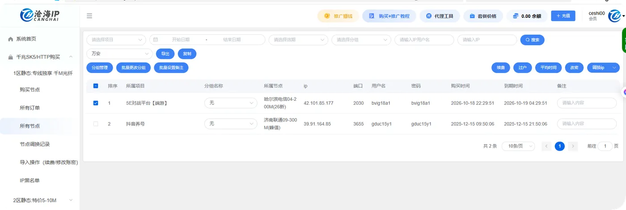This screenshot has height=210, width=626.
Task: Click the calendar icon in date range
Action: coord(156,40)
